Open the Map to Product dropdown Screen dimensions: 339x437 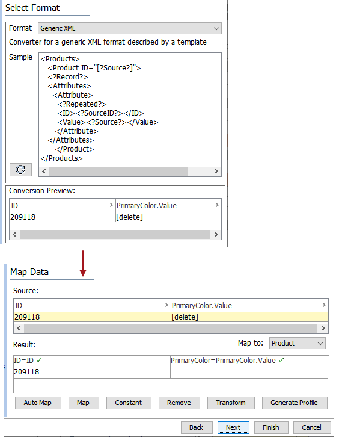pos(298,343)
